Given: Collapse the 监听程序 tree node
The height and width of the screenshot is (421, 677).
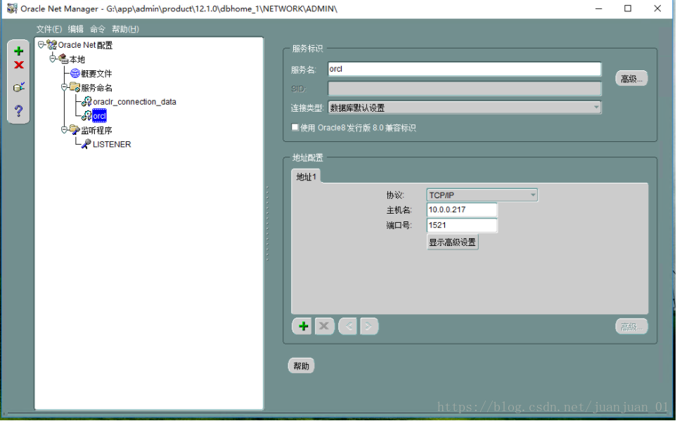Looking at the screenshot, I should [x=65, y=129].
